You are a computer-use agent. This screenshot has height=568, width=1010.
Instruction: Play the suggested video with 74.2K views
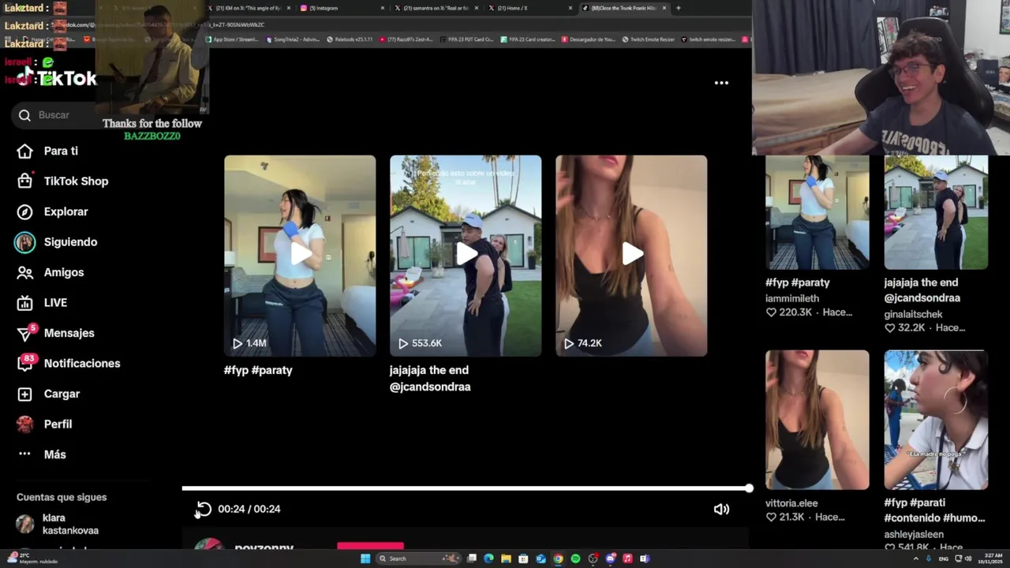(x=631, y=255)
